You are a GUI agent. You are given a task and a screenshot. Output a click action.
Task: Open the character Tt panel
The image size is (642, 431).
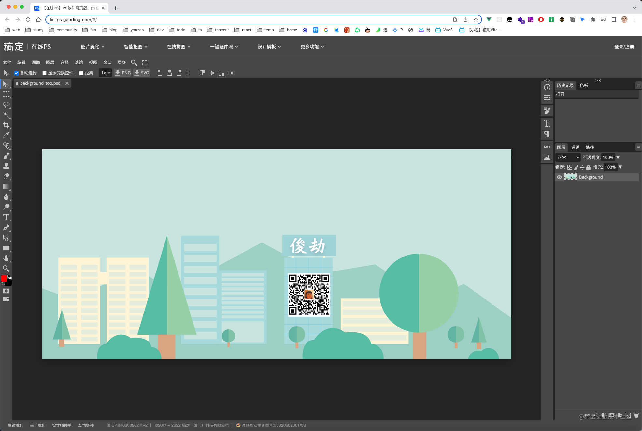(x=547, y=123)
